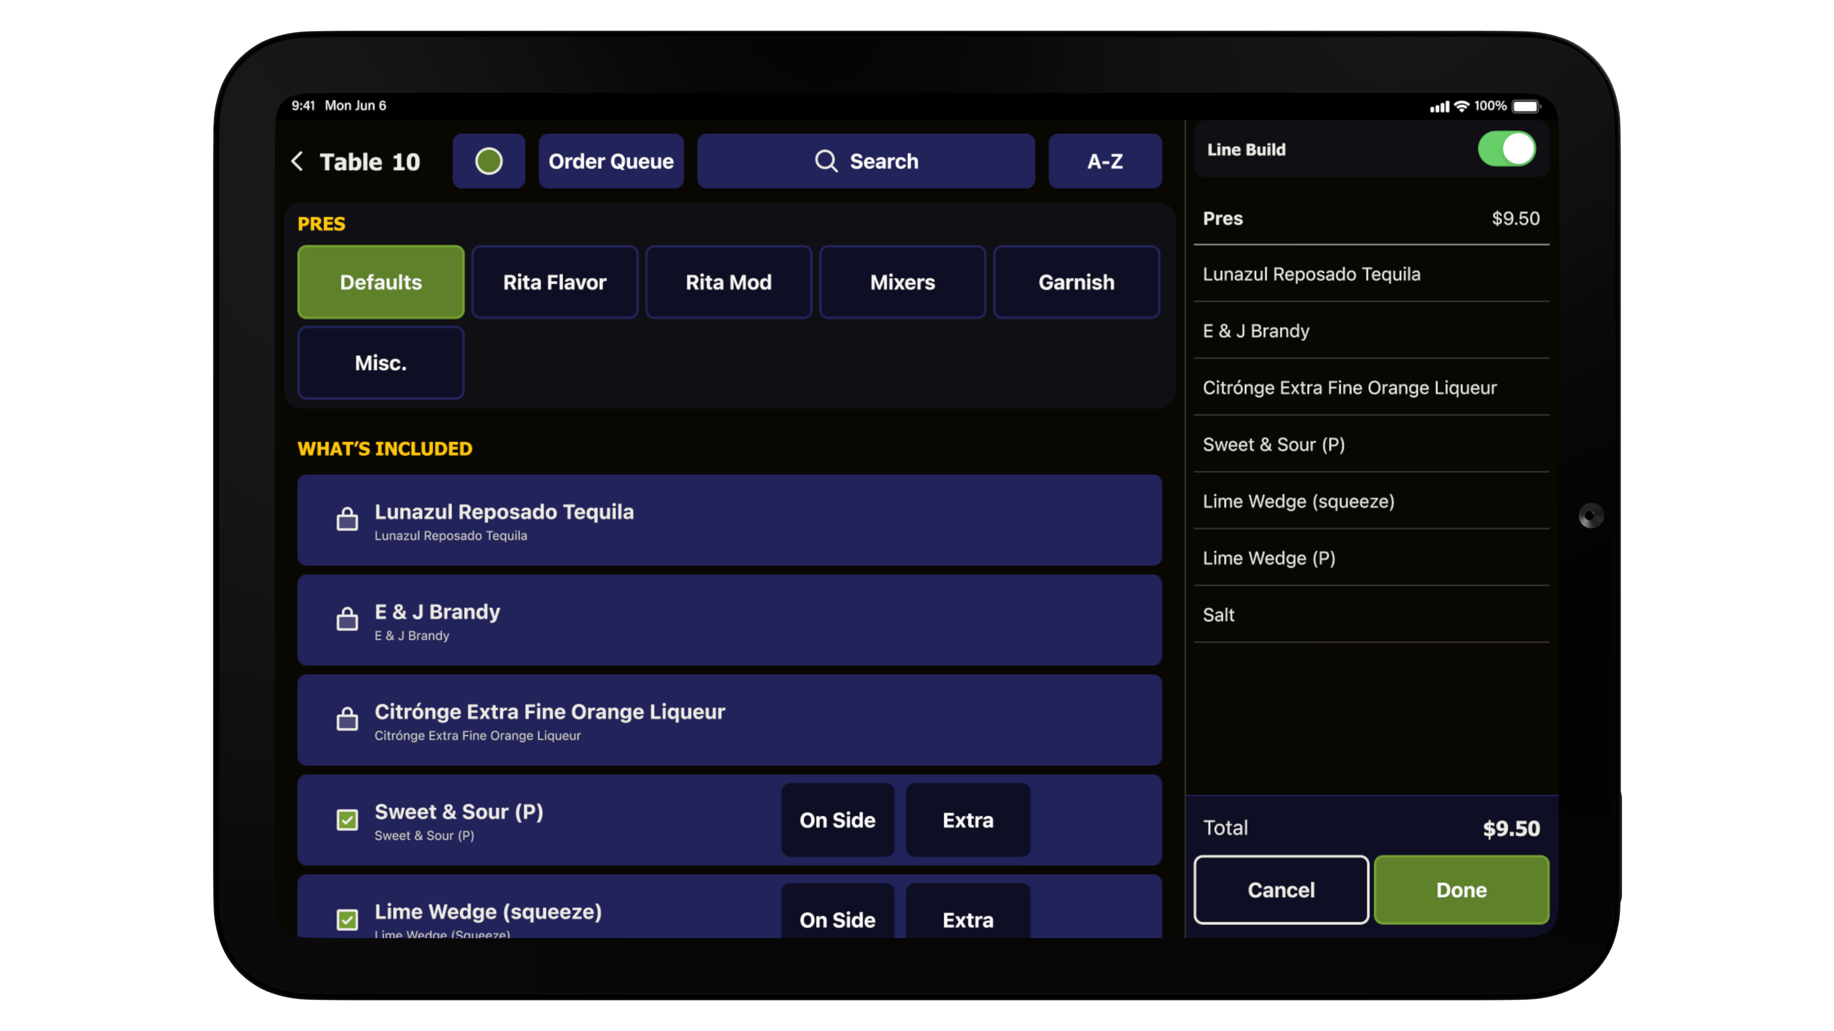1834x1031 pixels.
Task: Tap the Total $9.50 amount
Action: pos(1511,828)
